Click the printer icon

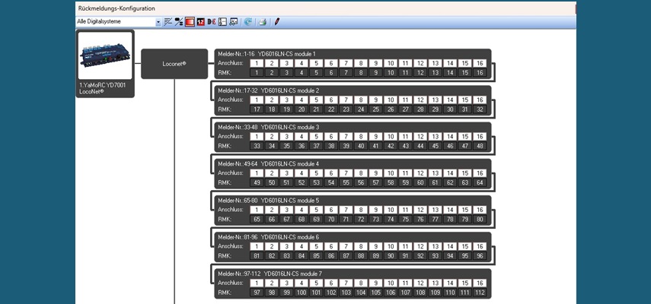coord(262,22)
